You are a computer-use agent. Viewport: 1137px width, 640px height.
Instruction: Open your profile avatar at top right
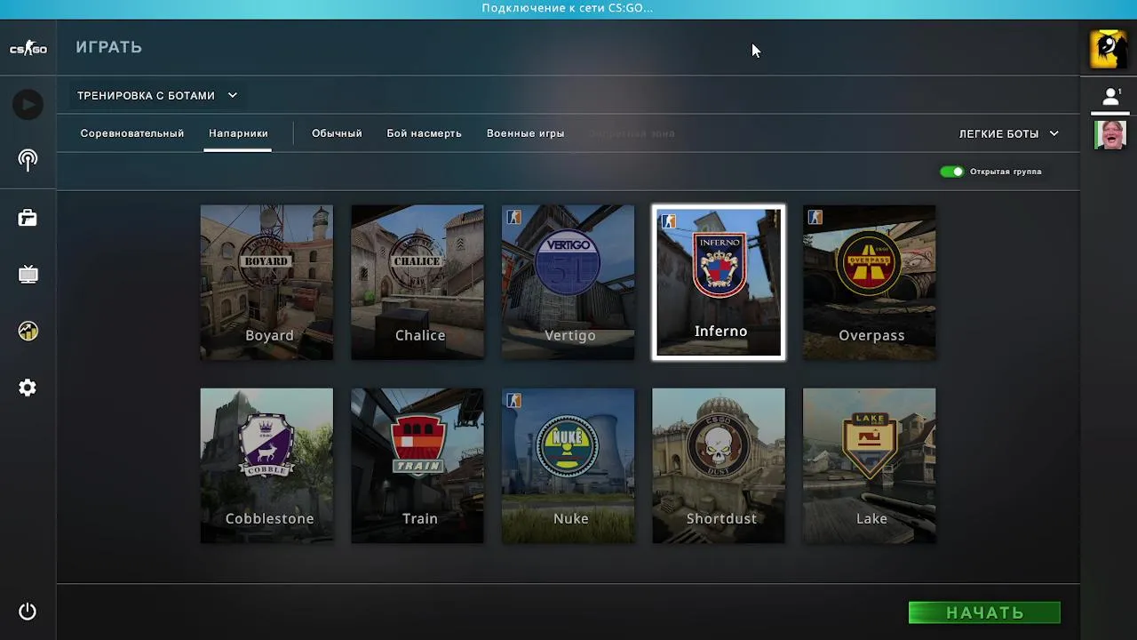1109,49
